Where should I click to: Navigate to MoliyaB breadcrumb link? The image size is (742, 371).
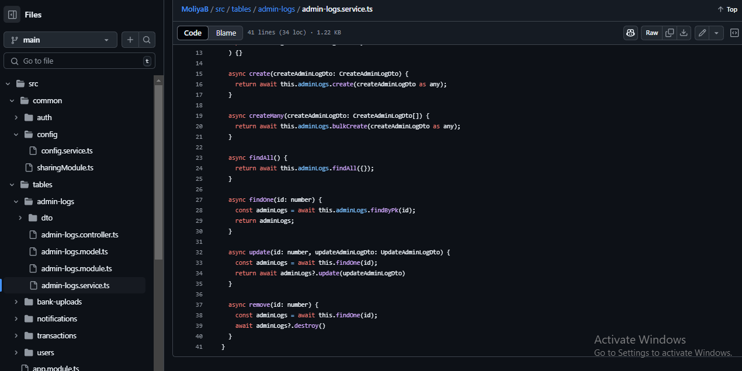click(x=195, y=9)
